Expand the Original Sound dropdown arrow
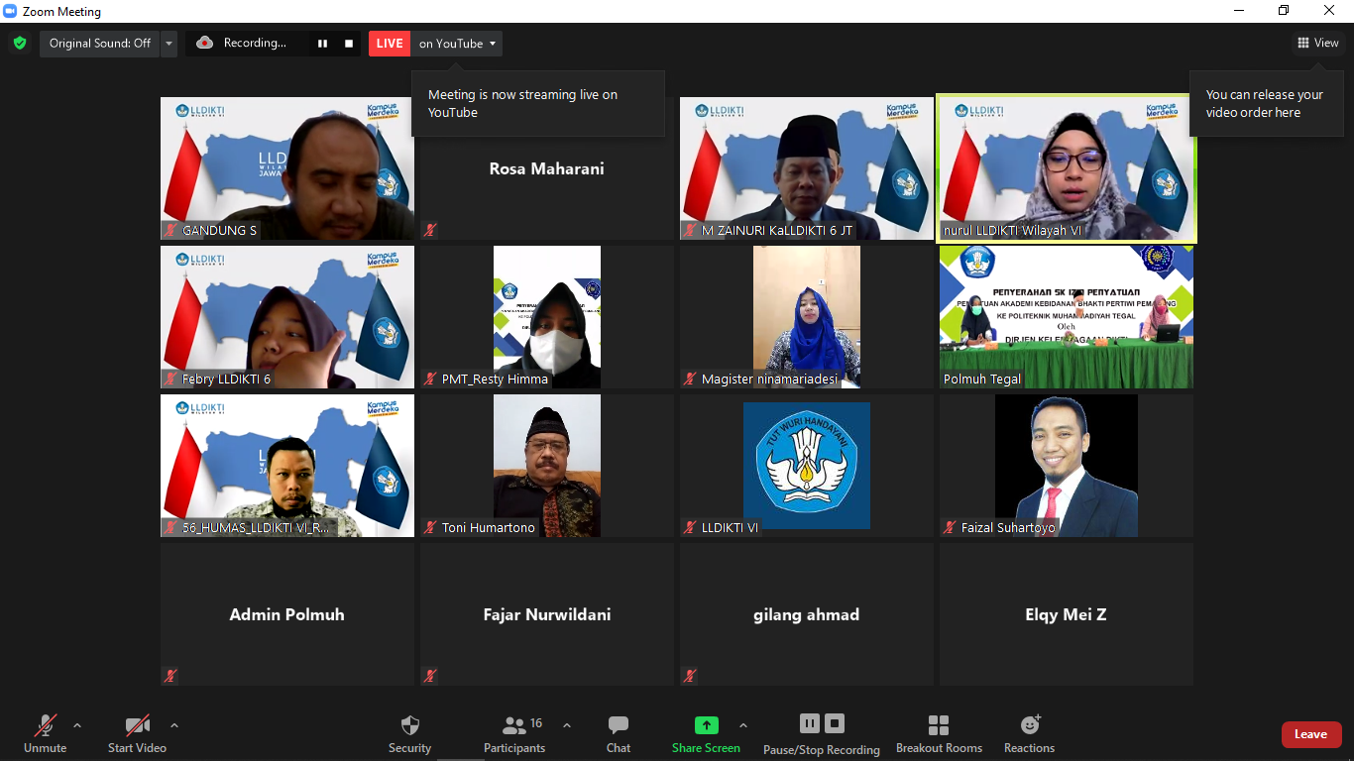 pos(169,44)
